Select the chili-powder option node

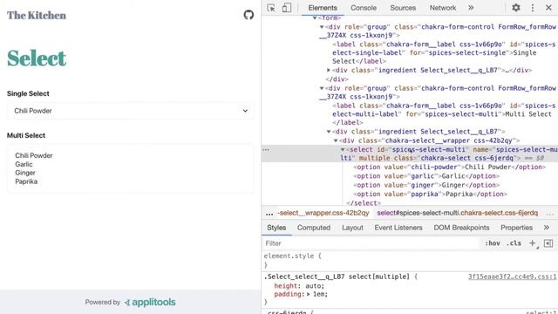tap(450, 167)
